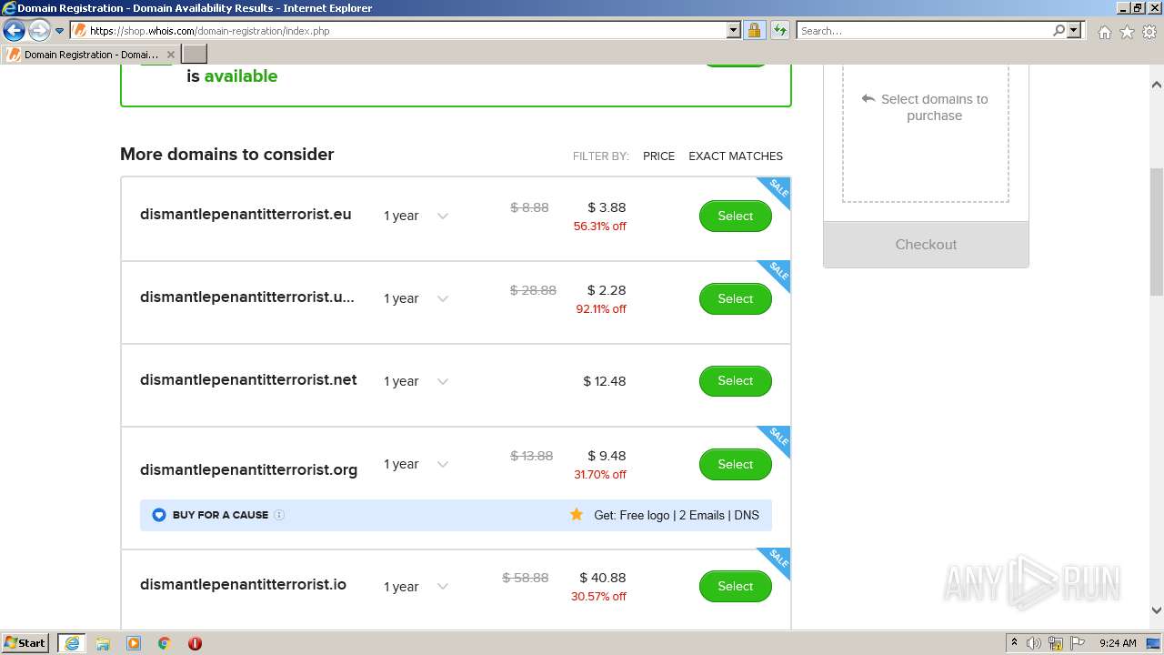Click the $ 12.48 price text
1164x655 pixels.
[x=605, y=381]
